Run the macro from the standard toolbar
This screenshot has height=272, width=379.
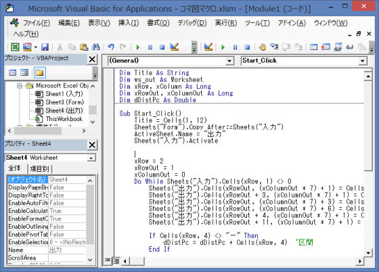[x=138, y=47]
